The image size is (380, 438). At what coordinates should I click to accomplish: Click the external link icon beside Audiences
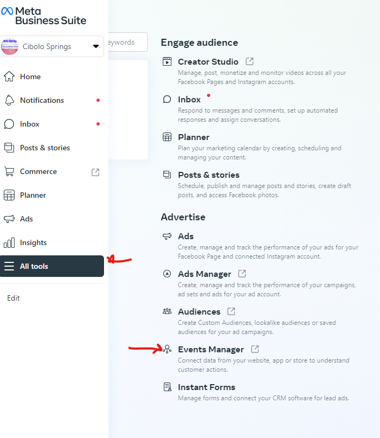pyautogui.click(x=231, y=311)
